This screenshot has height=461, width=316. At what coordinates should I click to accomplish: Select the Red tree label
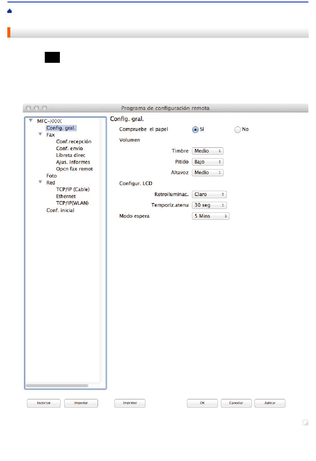click(51, 183)
